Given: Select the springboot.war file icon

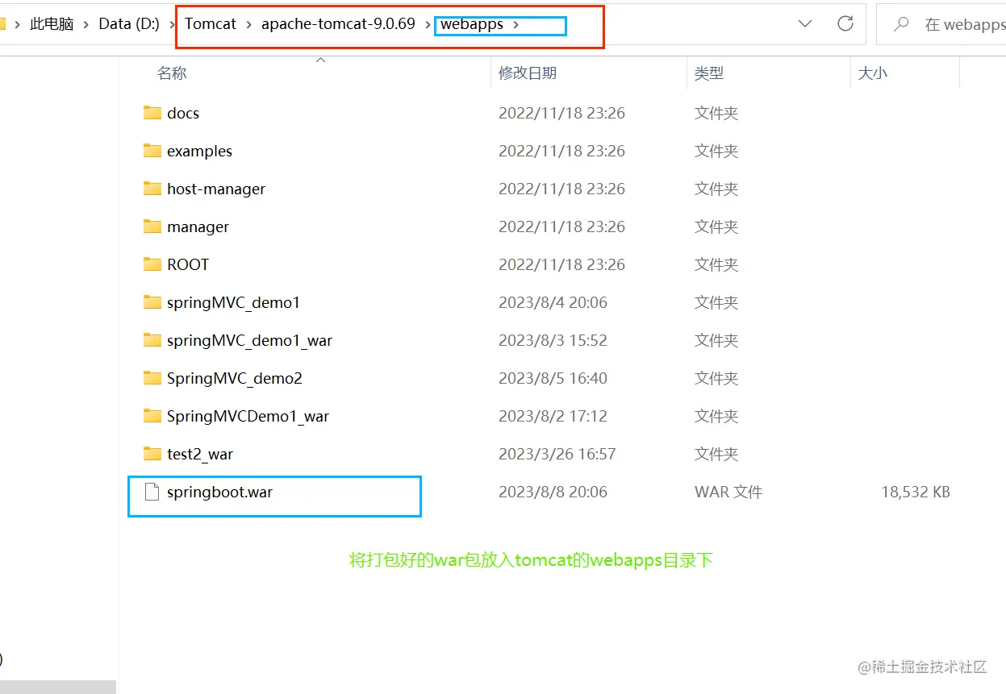Looking at the screenshot, I should pyautogui.click(x=152, y=492).
